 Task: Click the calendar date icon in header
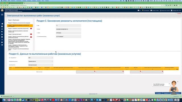pyautogui.click(x=171, y=10)
